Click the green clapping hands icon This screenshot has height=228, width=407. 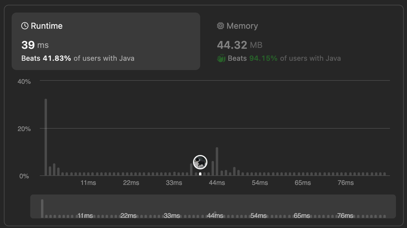[221, 58]
